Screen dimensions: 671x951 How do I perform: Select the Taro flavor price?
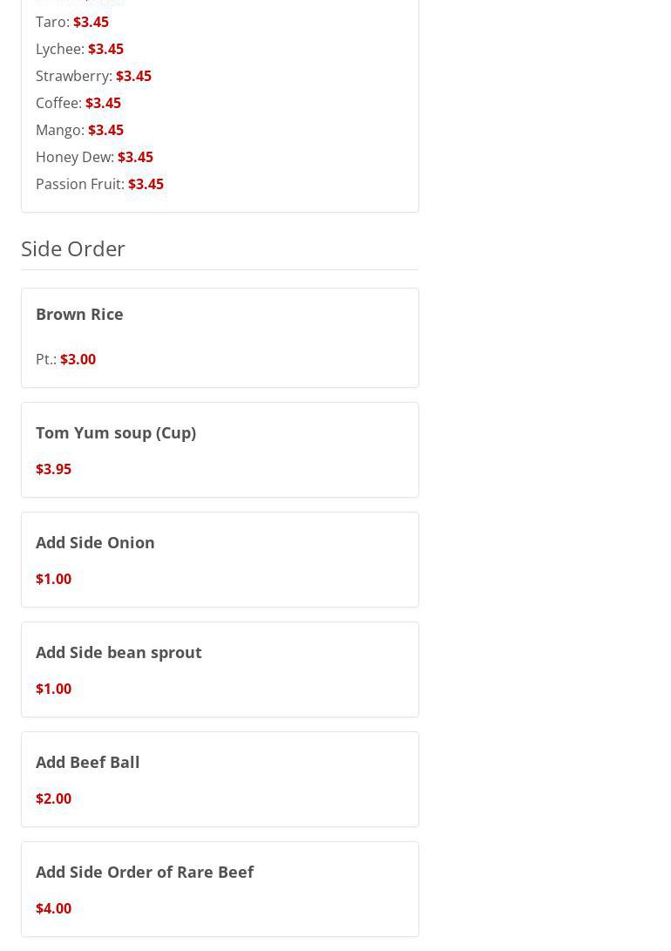(91, 22)
